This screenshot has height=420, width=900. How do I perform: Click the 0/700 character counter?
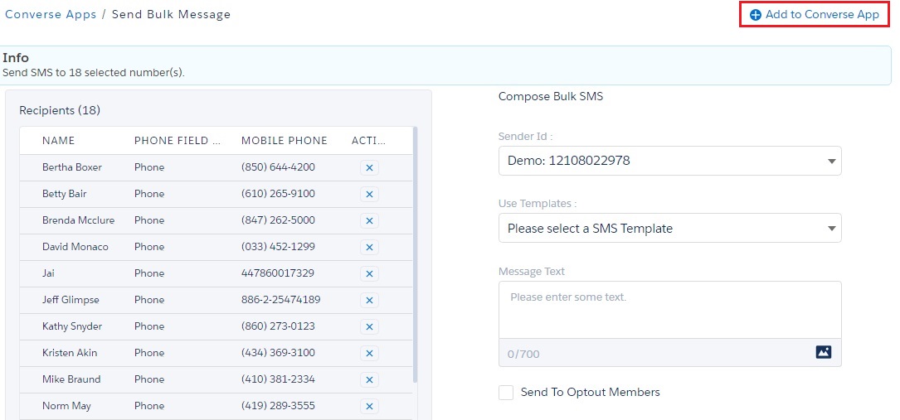click(523, 354)
